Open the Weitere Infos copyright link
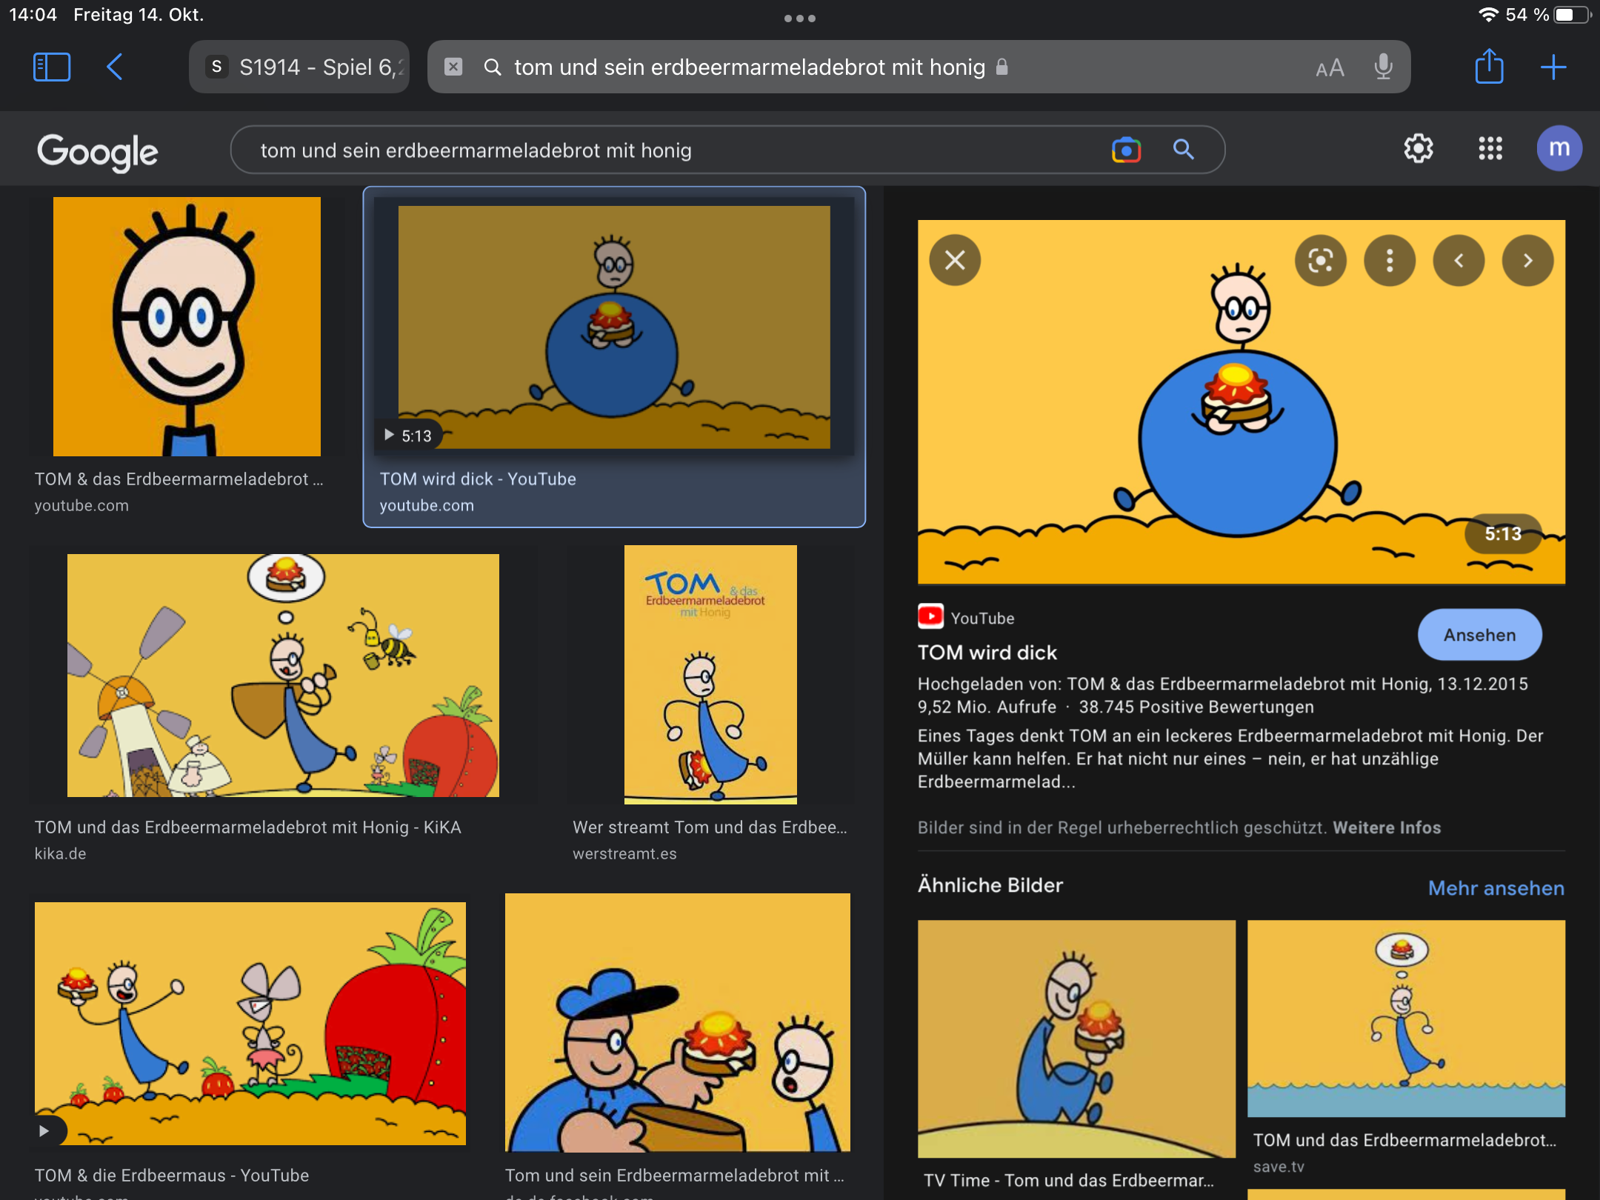This screenshot has height=1200, width=1600. (x=1387, y=827)
